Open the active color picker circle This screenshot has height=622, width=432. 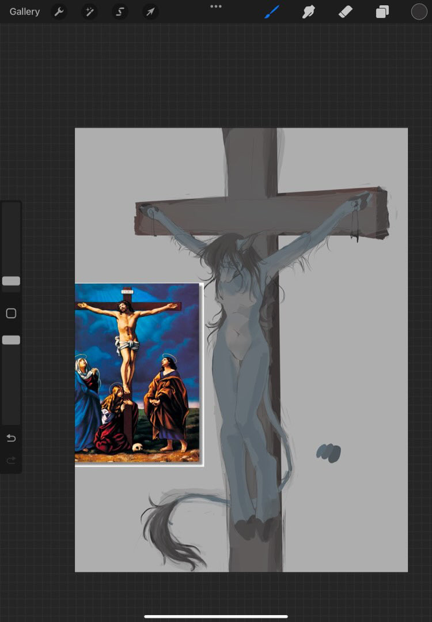coord(419,12)
